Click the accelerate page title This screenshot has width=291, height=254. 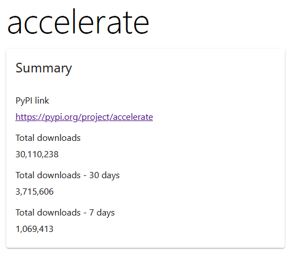point(78,22)
